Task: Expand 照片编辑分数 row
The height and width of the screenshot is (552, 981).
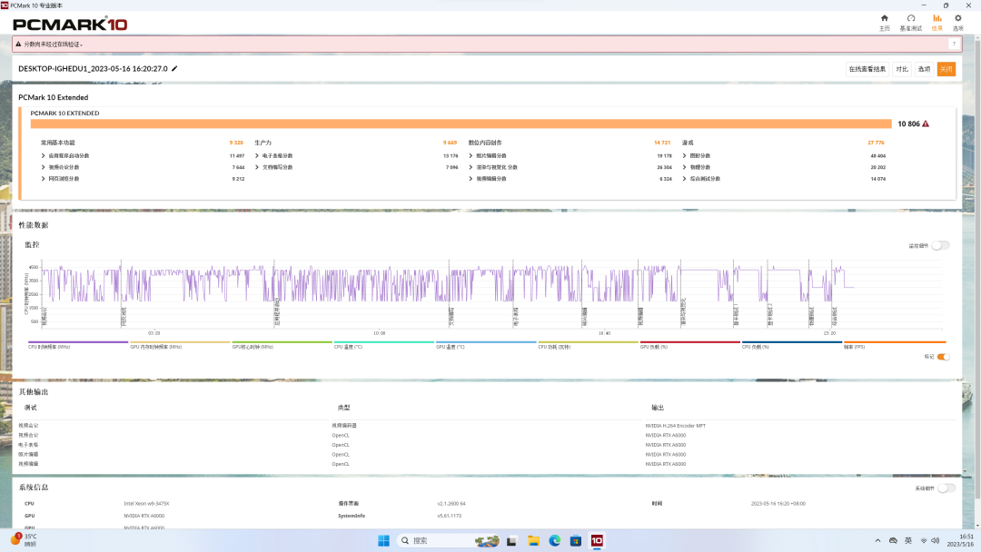Action: tap(471, 155)
